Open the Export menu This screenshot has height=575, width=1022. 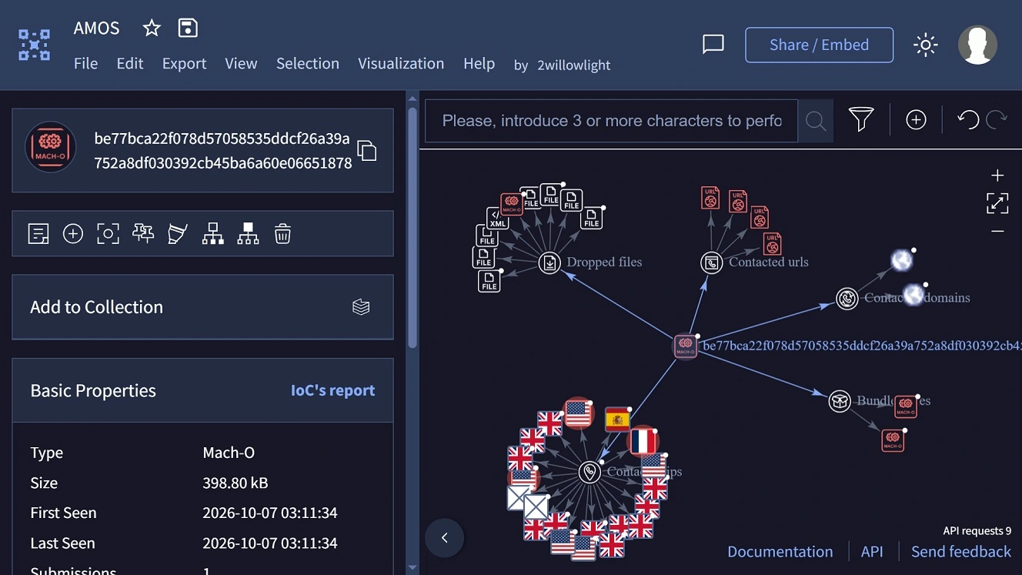184,64
